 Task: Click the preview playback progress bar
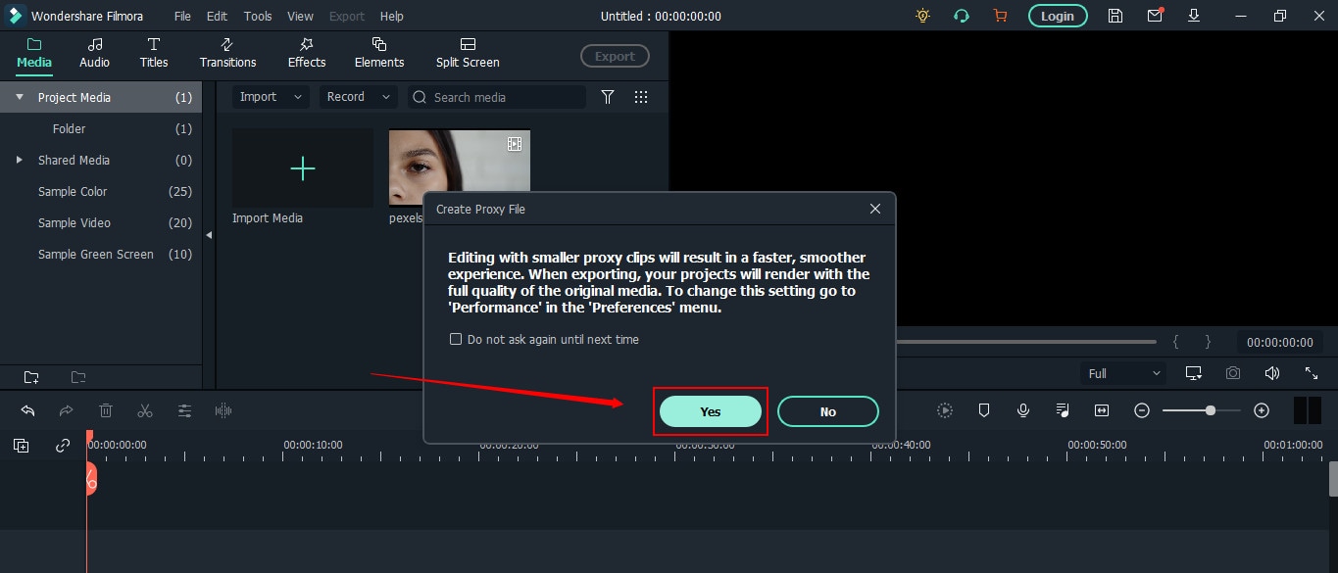coord(1026,342)
